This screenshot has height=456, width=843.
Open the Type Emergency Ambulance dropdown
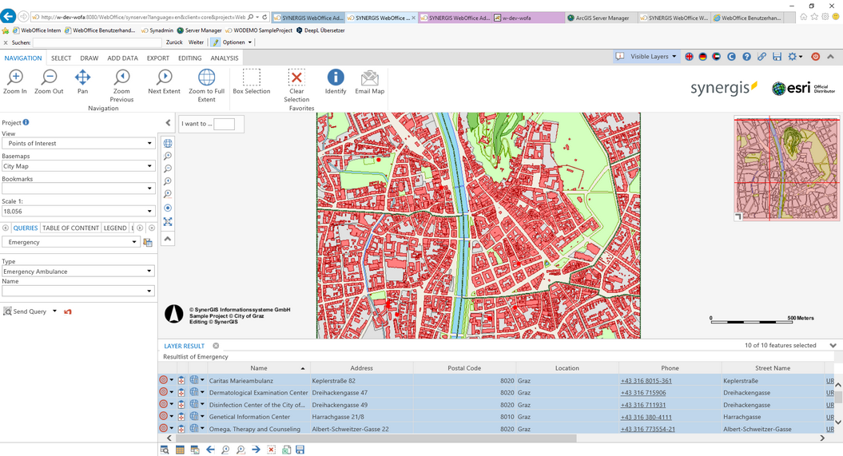tap(78, 272)
